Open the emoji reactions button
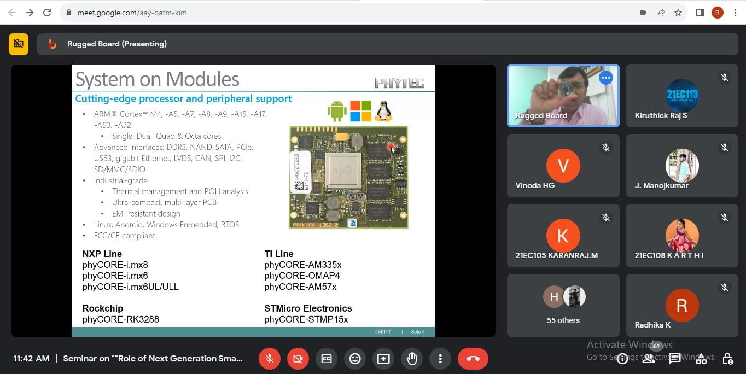This screenshot has width=746, height=374. point(355,359)
